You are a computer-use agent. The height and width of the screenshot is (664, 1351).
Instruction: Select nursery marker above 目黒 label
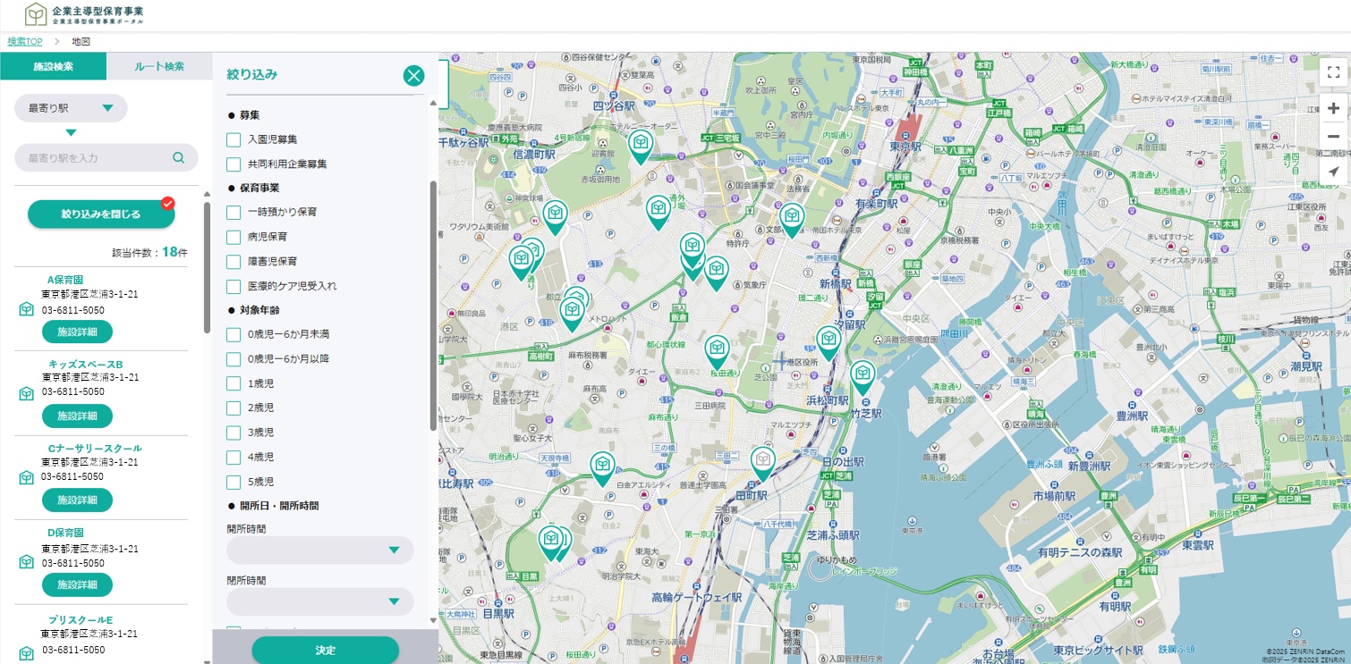550,543
